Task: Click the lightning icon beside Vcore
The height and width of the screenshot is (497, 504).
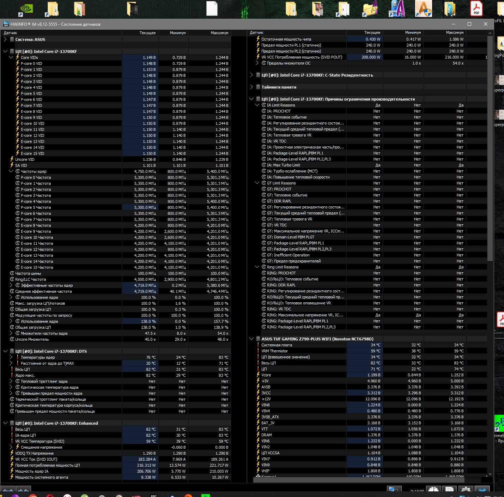Action: (x=258, y=375)
